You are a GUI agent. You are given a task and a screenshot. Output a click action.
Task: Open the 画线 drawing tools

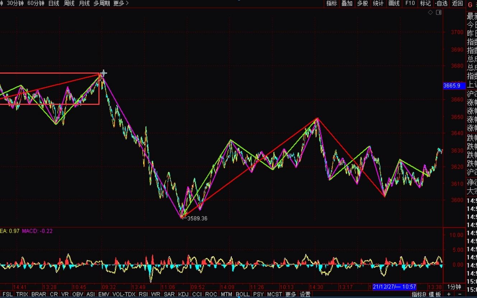(394, 3)
